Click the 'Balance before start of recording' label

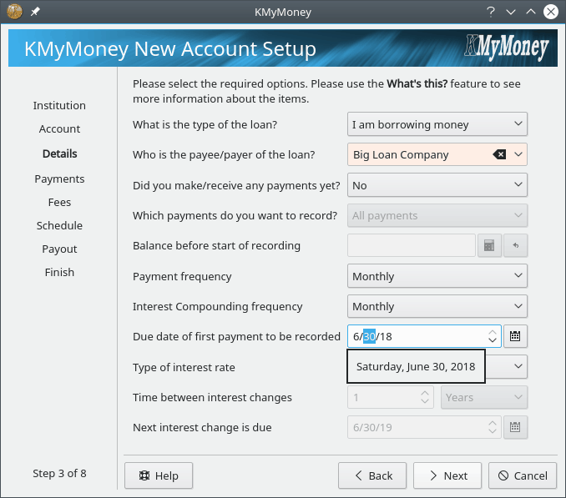tap(216, 245)
